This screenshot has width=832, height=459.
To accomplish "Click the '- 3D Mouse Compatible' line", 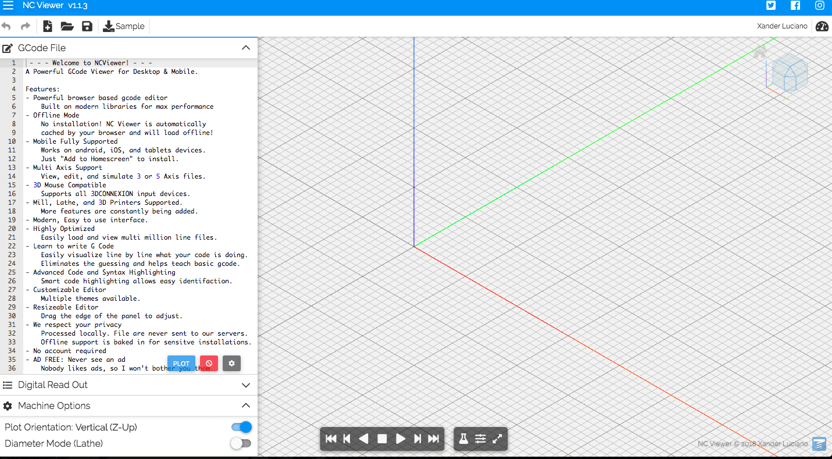I will point(66,185).
